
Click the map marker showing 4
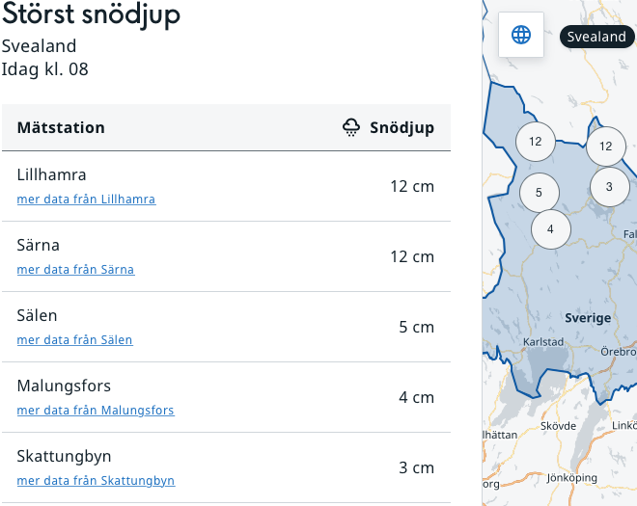(x=550, y=229)
